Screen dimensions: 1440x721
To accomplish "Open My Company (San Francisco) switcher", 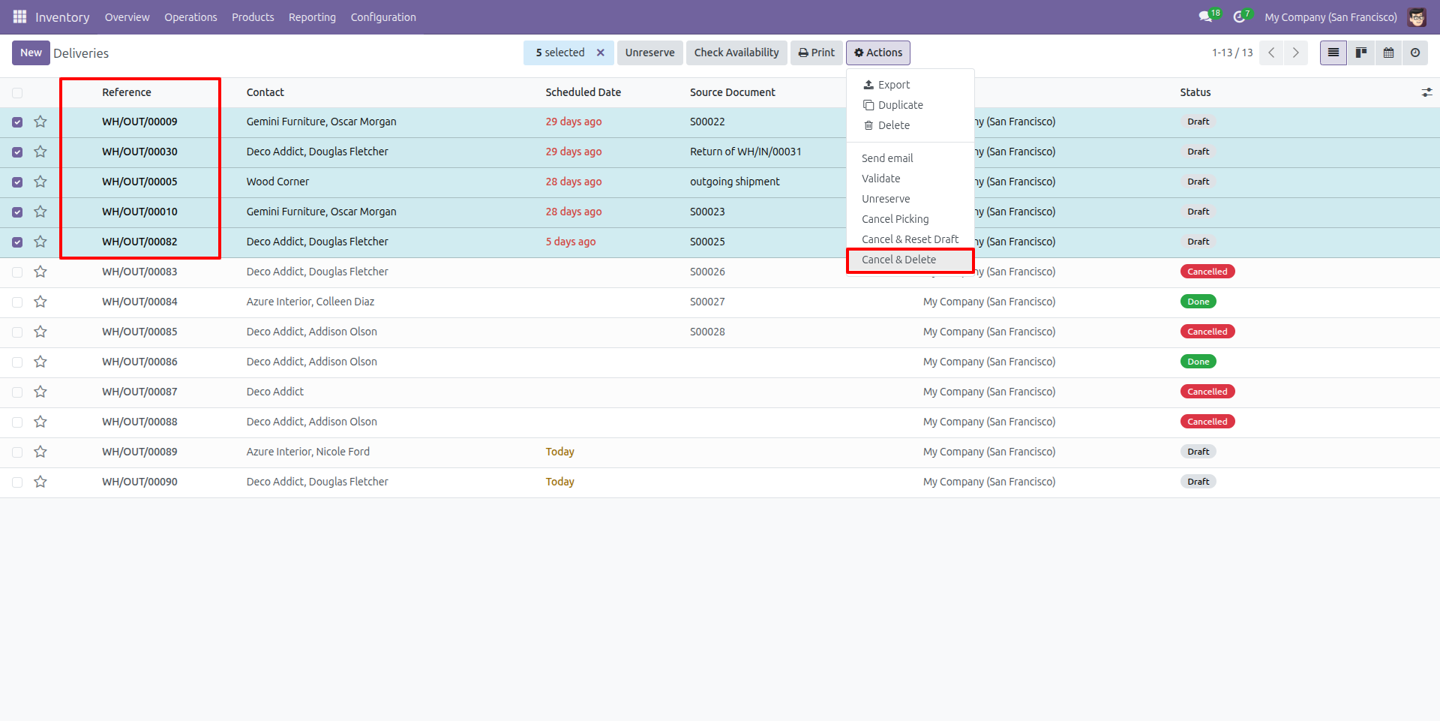I will (1330, 17).
